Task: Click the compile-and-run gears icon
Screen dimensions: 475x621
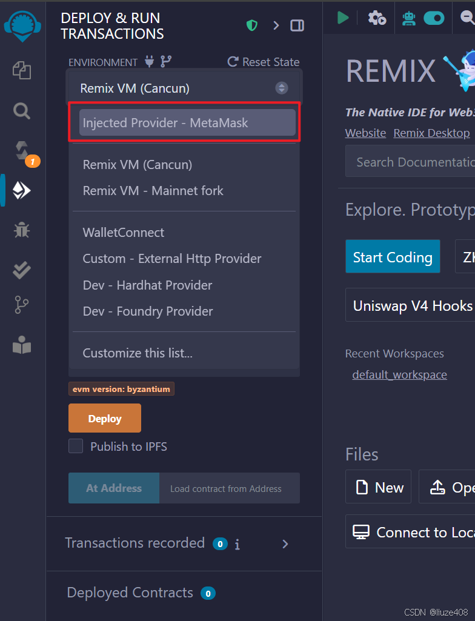Action: click(377, 18)
